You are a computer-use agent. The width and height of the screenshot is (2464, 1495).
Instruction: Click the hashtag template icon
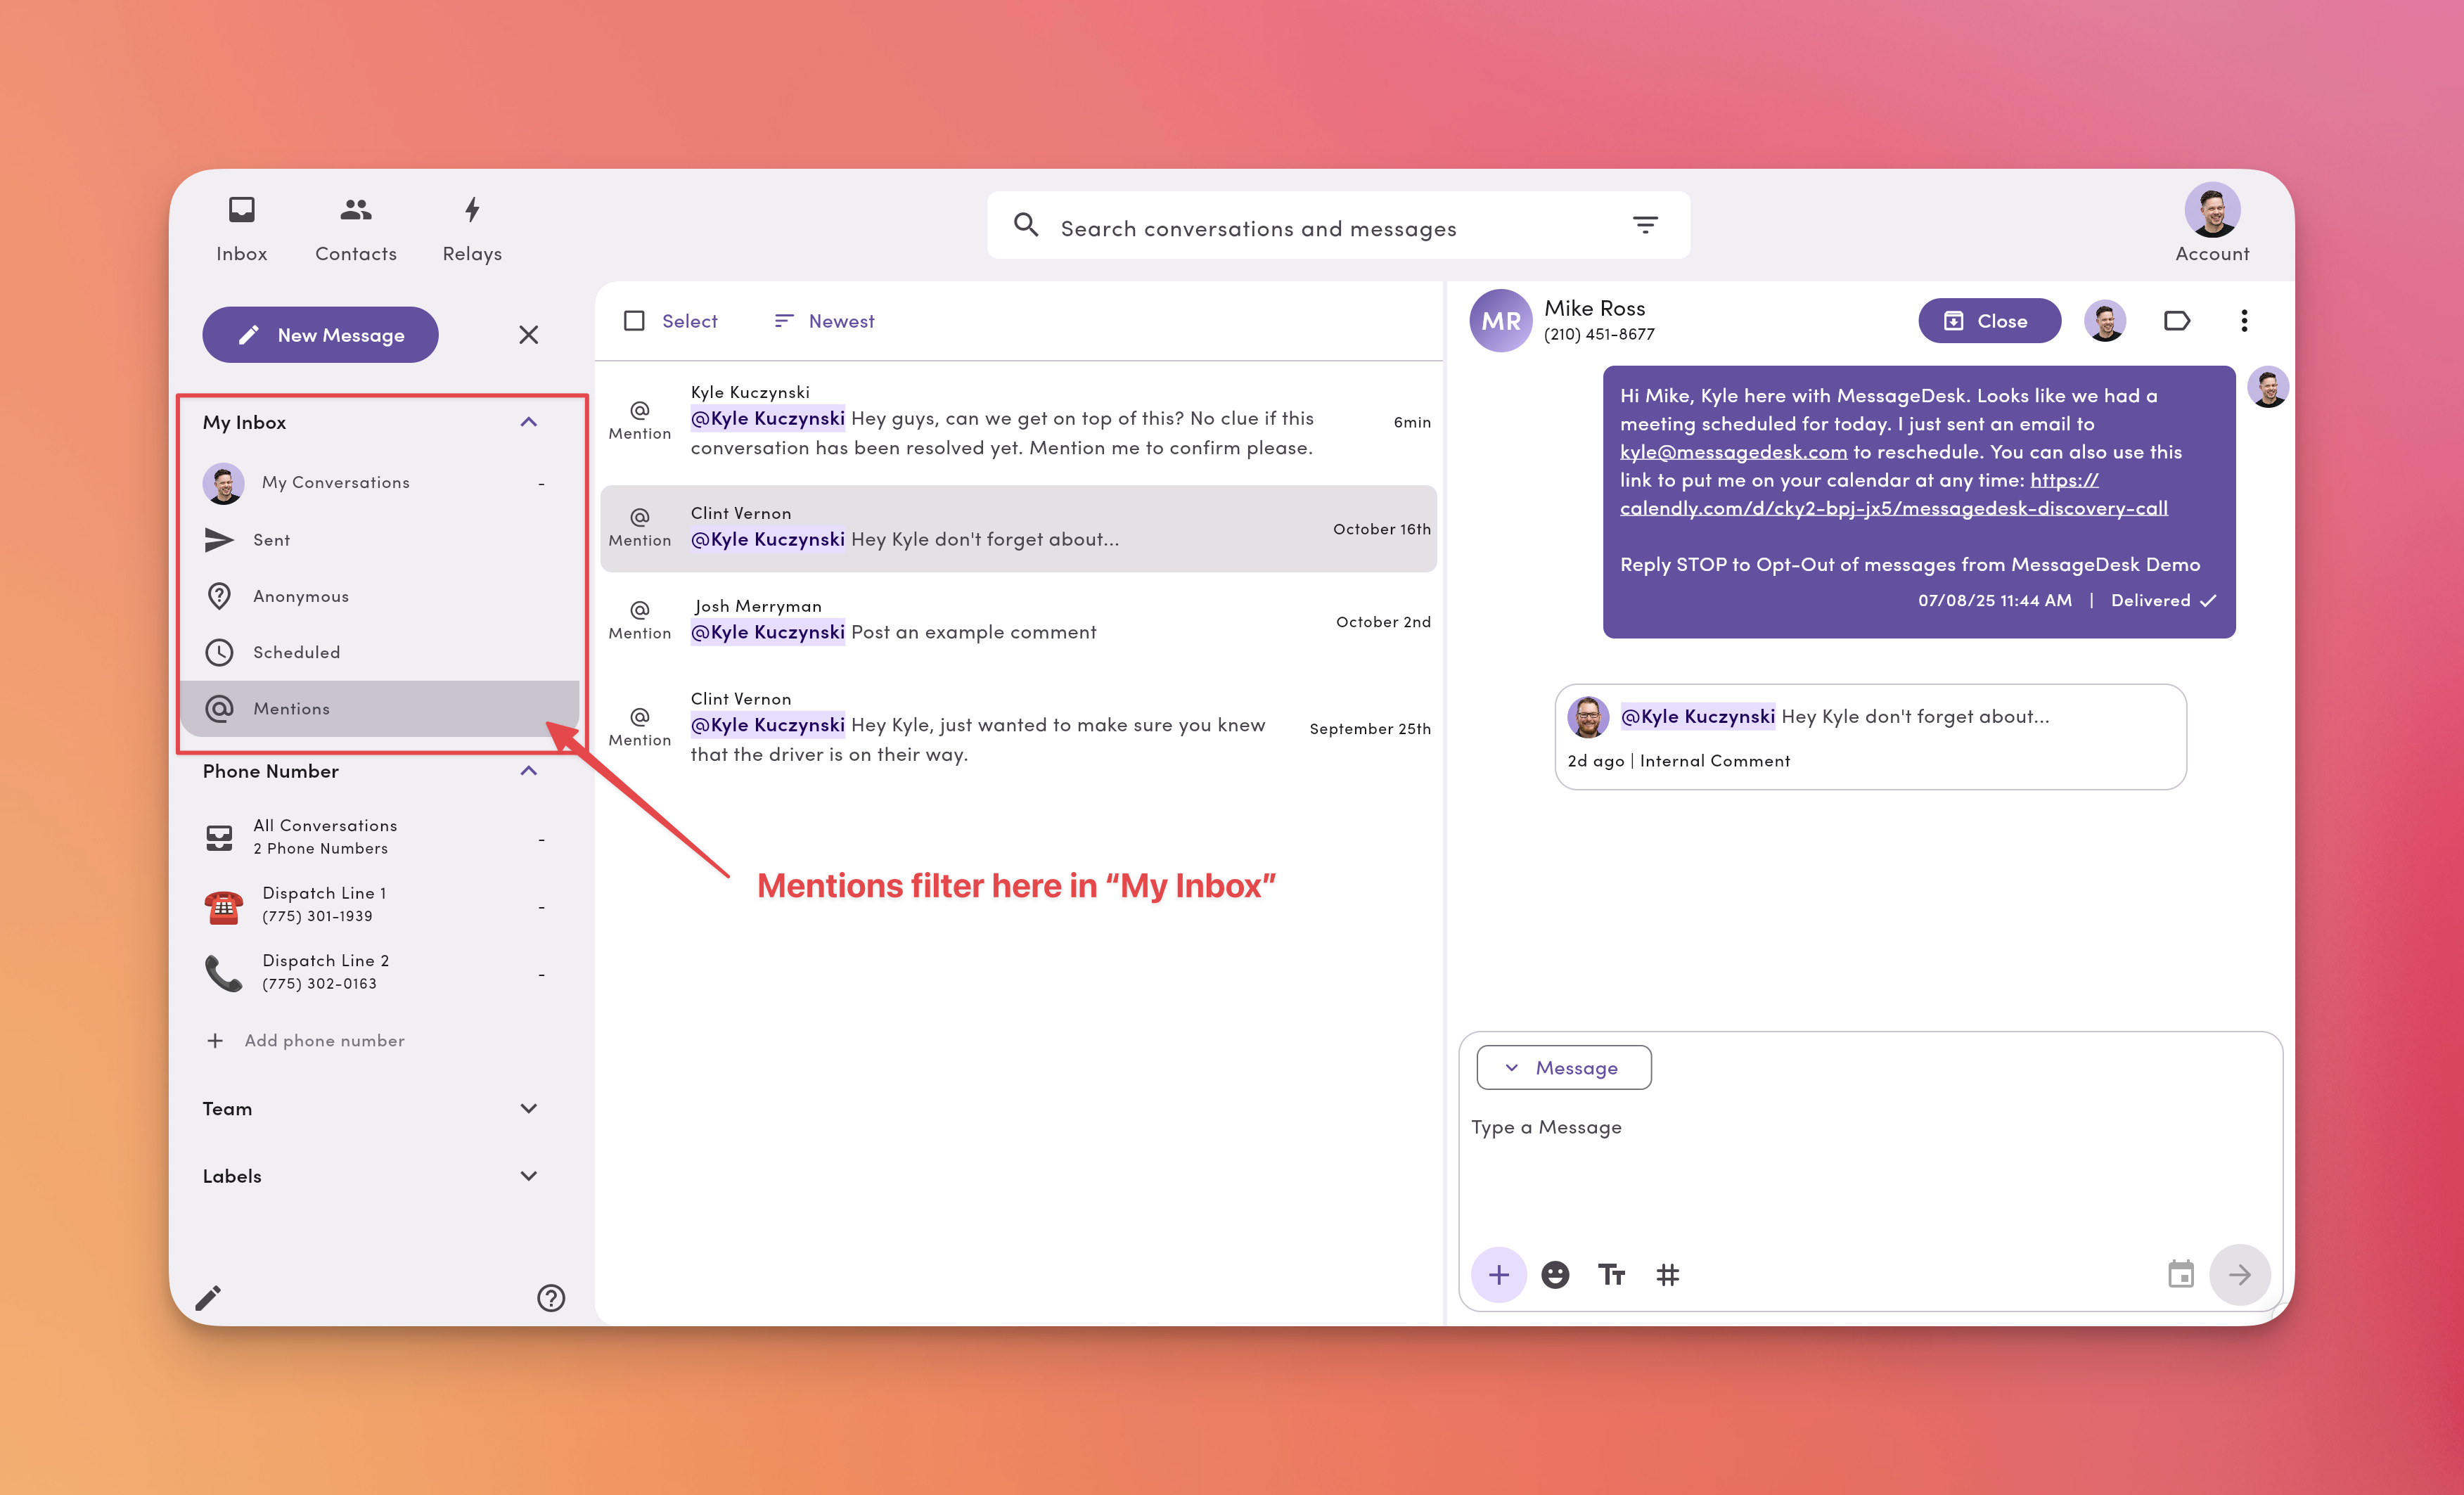(1667, 1274)
